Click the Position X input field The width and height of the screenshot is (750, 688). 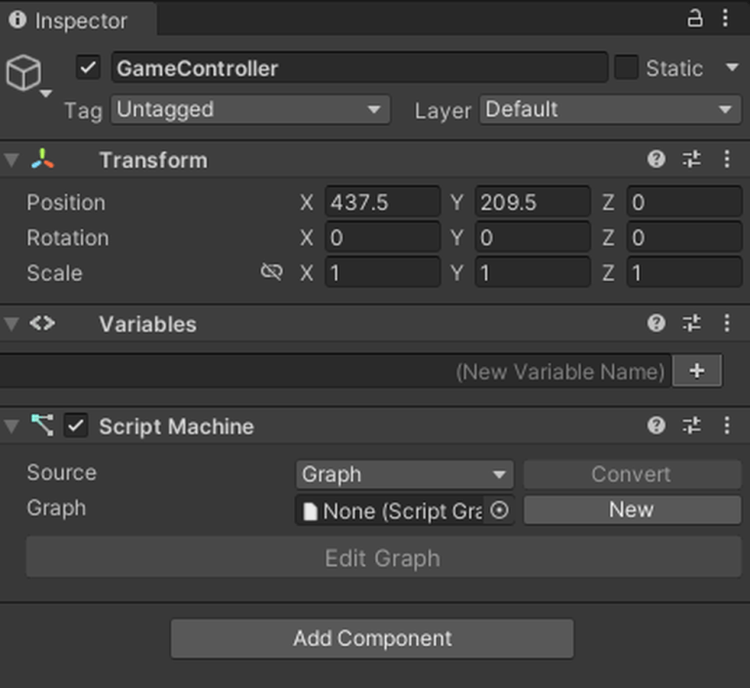(x=382, y=202)
